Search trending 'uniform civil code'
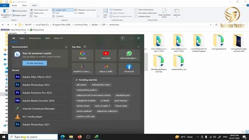The image size is (249, 140). [86, 116]
